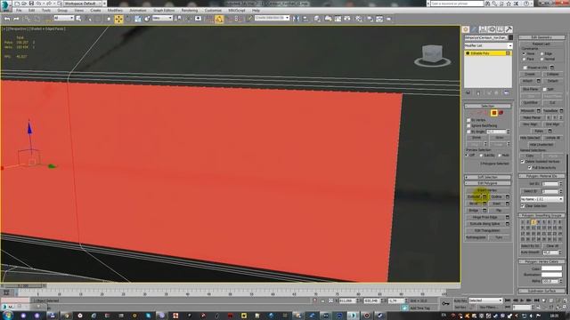Open the Customize menu
570x320 pixels.
point(213,10)
